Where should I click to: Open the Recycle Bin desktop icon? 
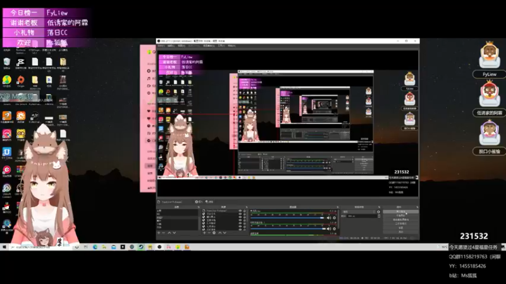pyautogui.click(x=7, y=63)
